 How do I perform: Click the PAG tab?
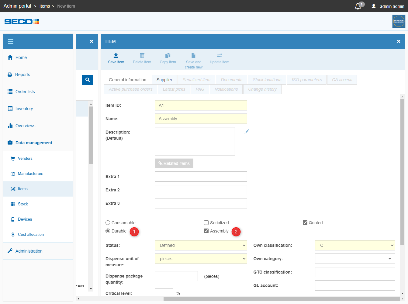coord(200,89)
